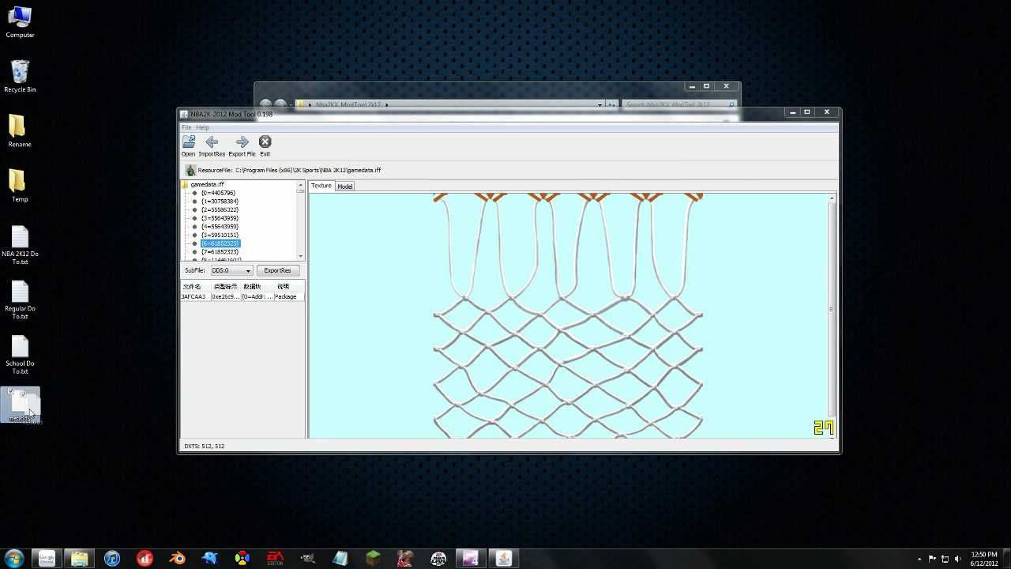Select the {0=Addr: table cell
1011x569 pixels.
(257, 297)
